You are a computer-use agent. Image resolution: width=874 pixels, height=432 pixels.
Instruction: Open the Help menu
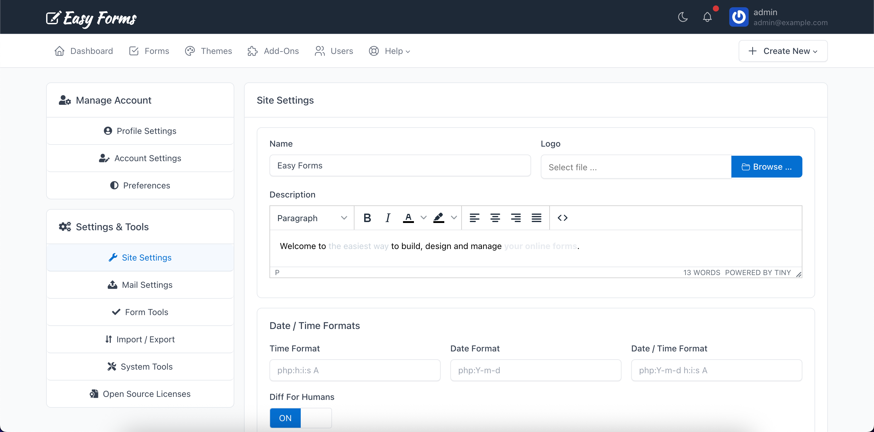[389, 51]
